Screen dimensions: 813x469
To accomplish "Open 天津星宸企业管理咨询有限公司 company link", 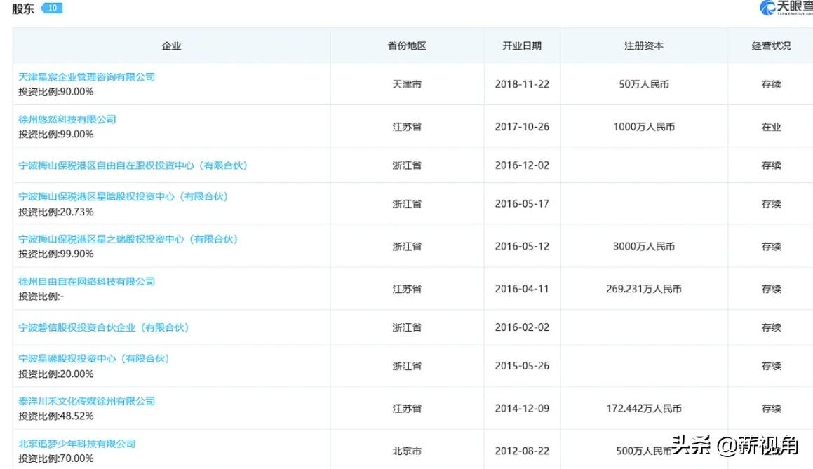I will click(x=86, y=77).
